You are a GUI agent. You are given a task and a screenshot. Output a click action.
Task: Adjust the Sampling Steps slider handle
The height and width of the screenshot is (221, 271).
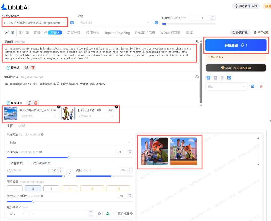click(69, 158)
